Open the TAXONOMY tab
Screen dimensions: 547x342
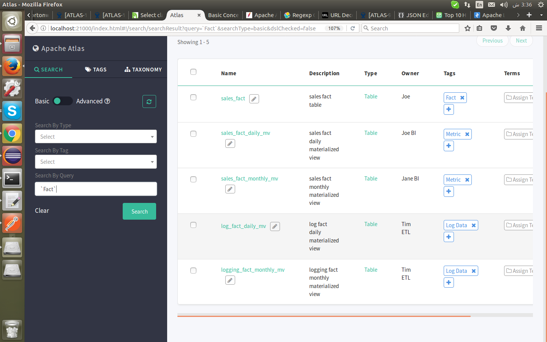point(143,70)
